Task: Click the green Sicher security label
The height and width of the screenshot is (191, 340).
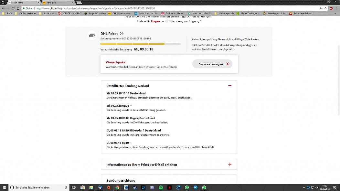Action: [x=28, y=8]
